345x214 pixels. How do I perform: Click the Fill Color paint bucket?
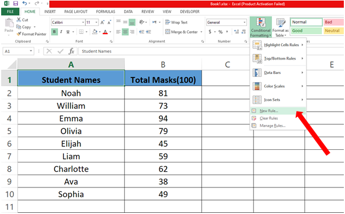click(95, 32)
